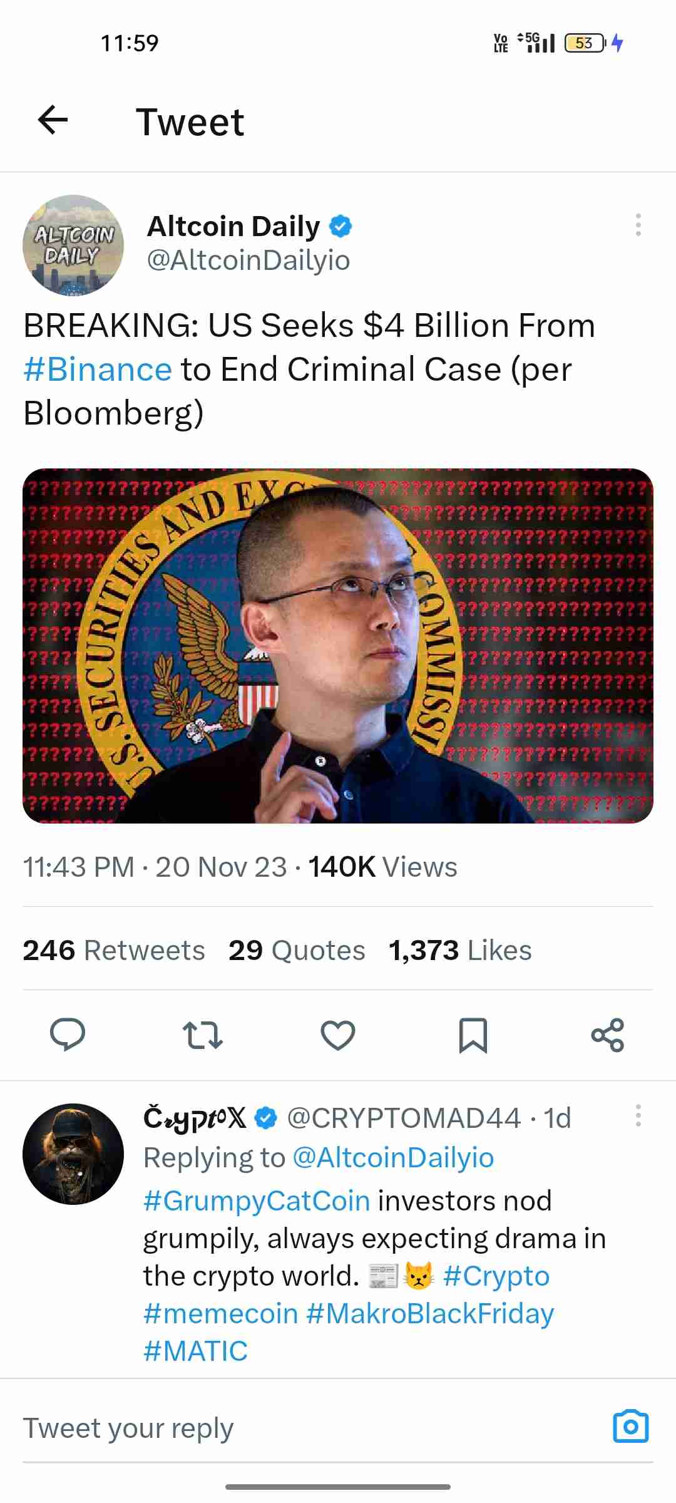
Task: Attach photo using the camera icon
Action: coord(630,1426)
